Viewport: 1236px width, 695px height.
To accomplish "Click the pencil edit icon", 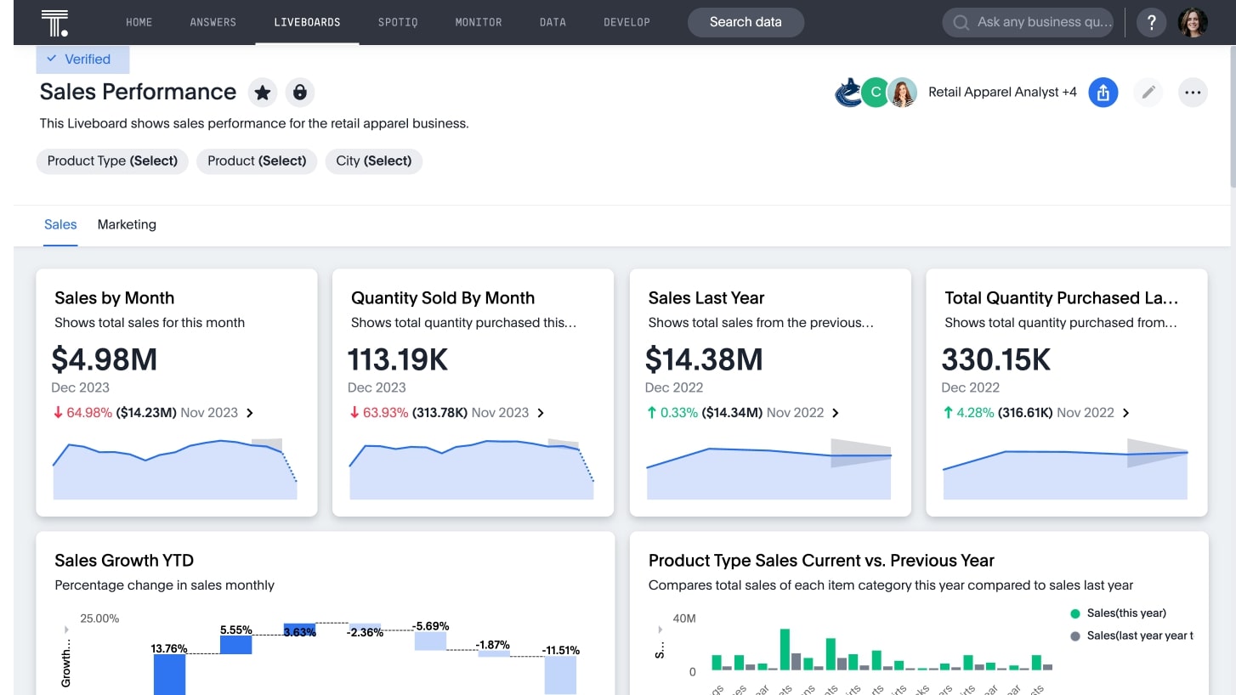I will click(1148, 93).
